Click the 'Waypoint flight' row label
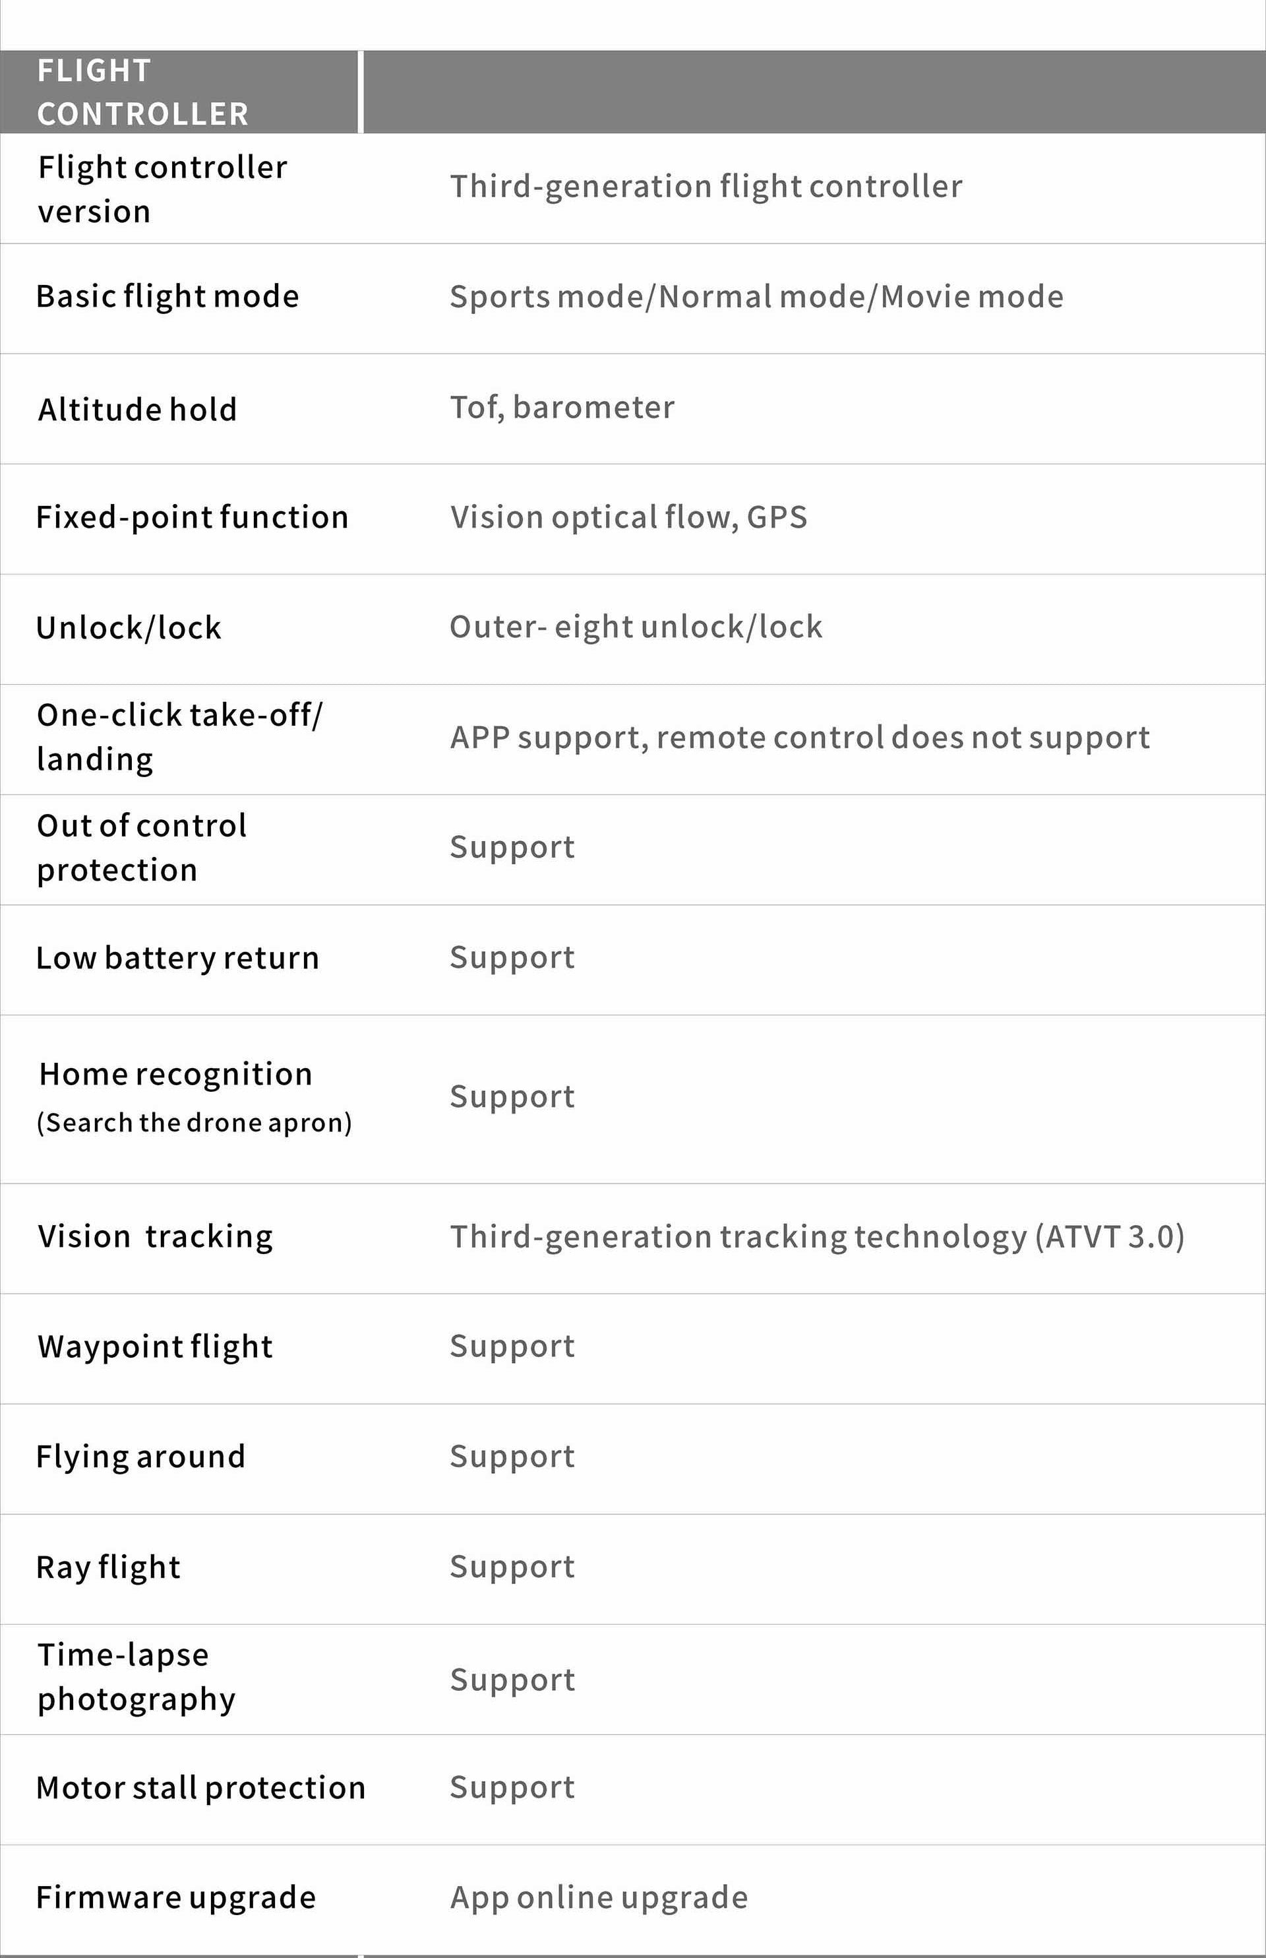The width and height of the screenshot is (1266, 1958). 156,1347
